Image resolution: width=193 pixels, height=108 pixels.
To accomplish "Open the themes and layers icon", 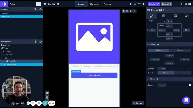I will [x=58, y=4].
